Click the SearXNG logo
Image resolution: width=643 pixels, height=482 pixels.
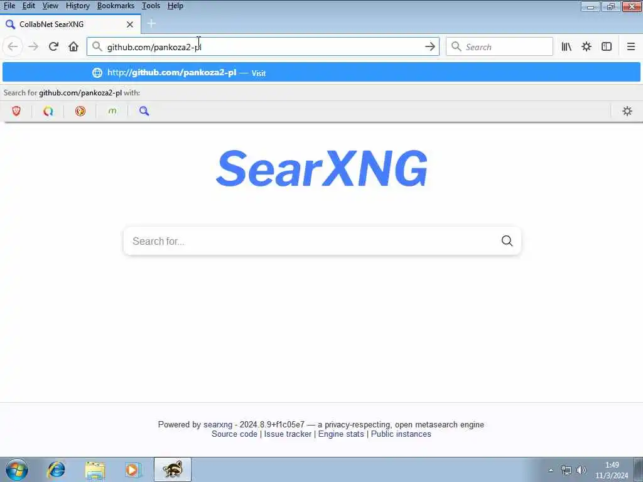[x=322, y=168]
